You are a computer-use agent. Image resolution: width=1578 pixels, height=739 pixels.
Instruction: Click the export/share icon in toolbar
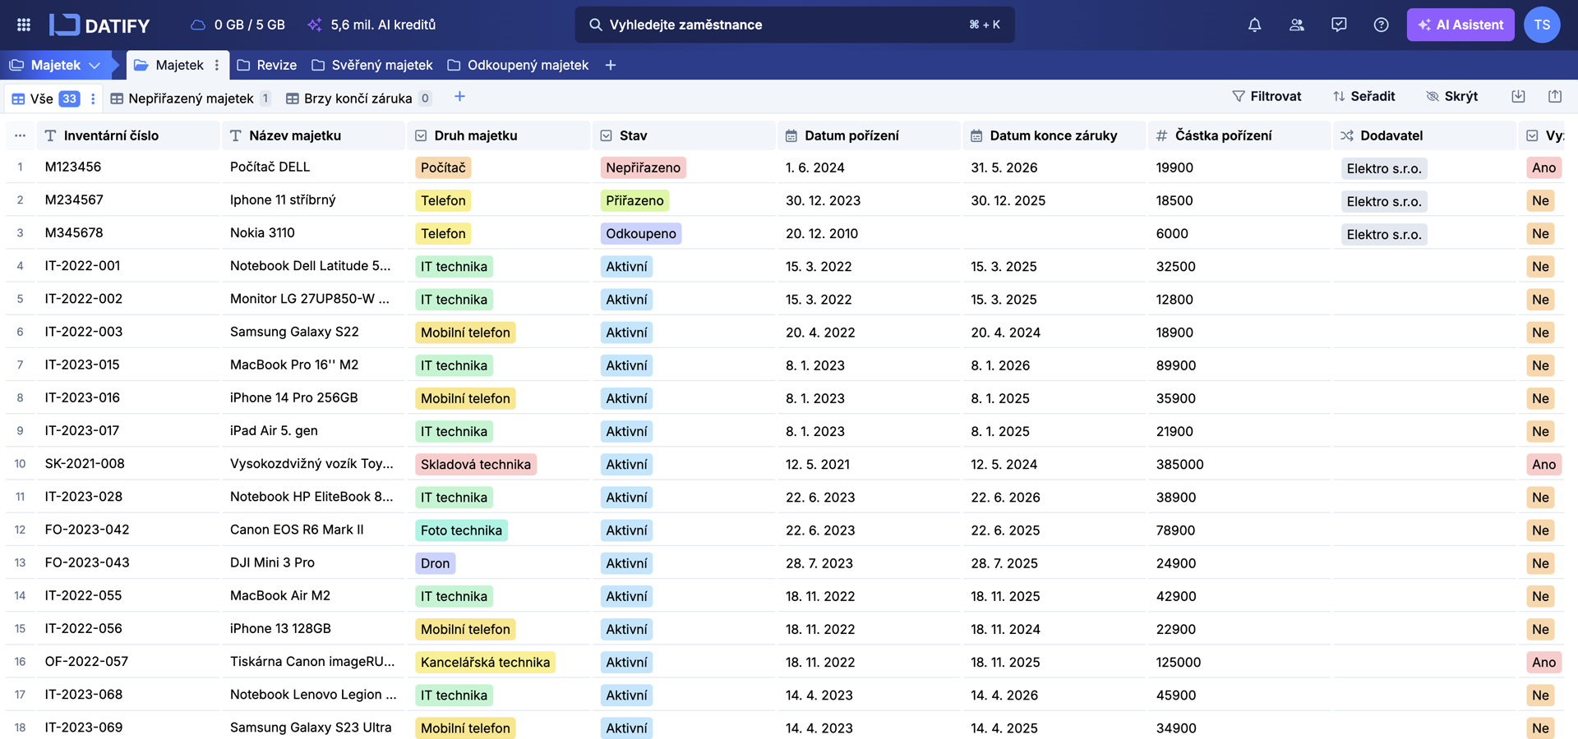(x=1554, y=96)
